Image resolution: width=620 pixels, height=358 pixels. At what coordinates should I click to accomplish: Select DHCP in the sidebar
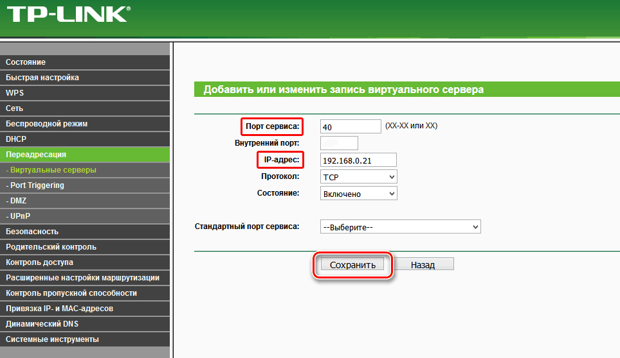click(x=85, y=139)
